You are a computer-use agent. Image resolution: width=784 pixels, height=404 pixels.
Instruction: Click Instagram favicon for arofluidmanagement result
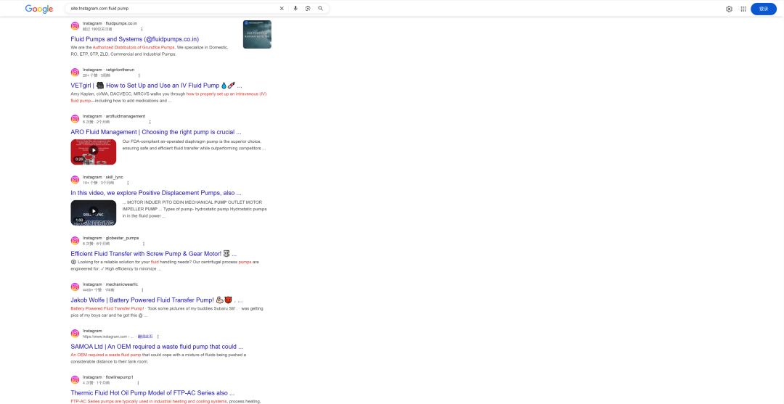coord(75,119)
